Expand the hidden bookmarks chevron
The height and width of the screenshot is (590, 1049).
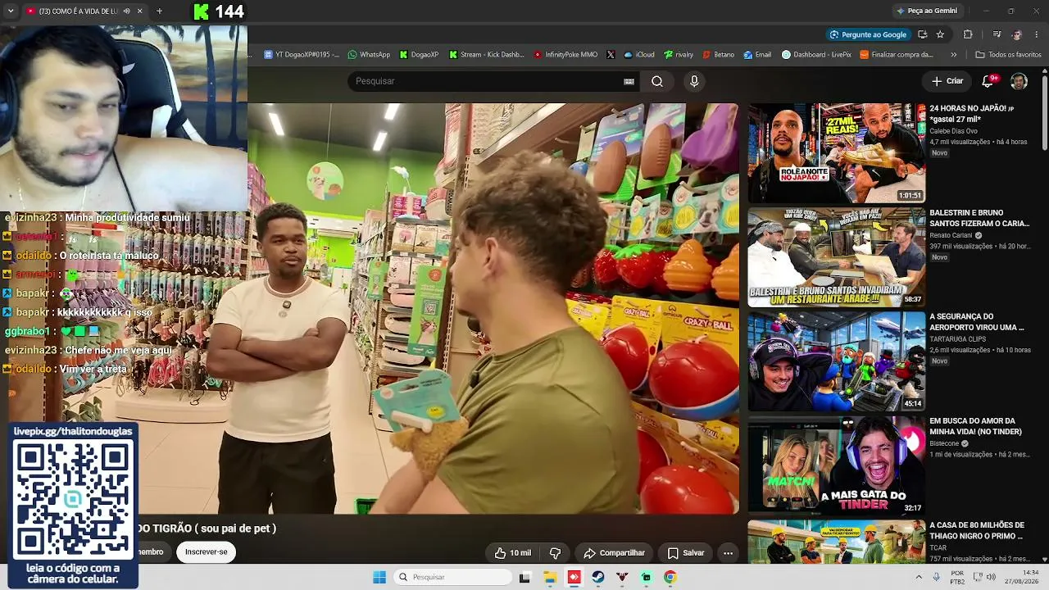click(953, 55)
